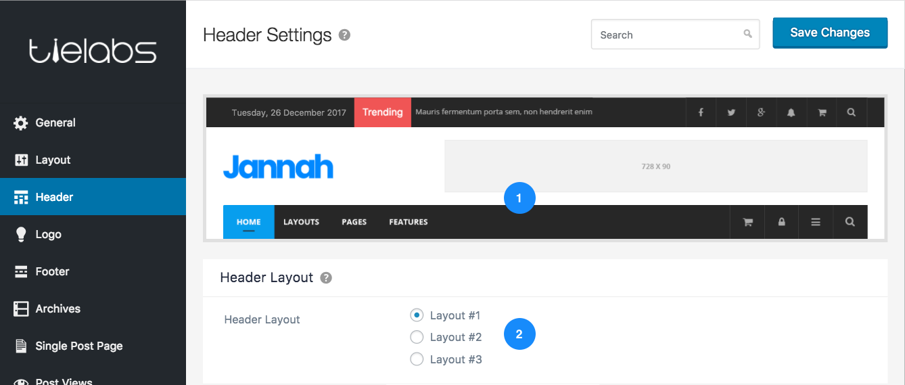This screenshot has width=905, height=385.
Task: Select the Layout #1 radio button
Action: point(417,315)
